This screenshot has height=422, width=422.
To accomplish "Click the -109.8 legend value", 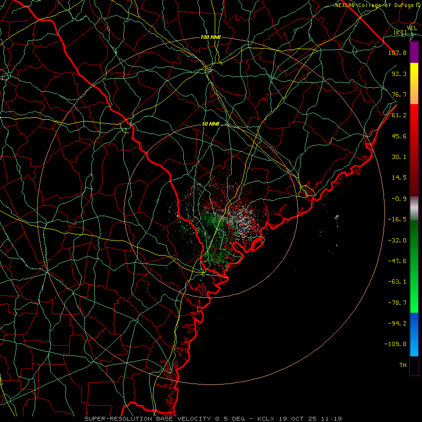I will (395, 344).
